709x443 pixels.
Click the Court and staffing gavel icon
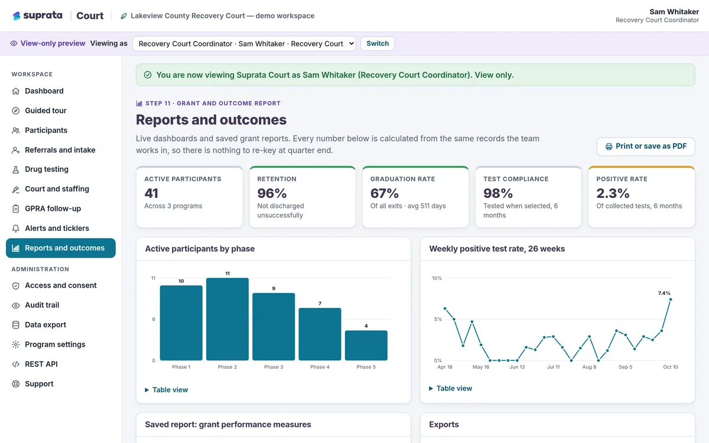[16, 189]
